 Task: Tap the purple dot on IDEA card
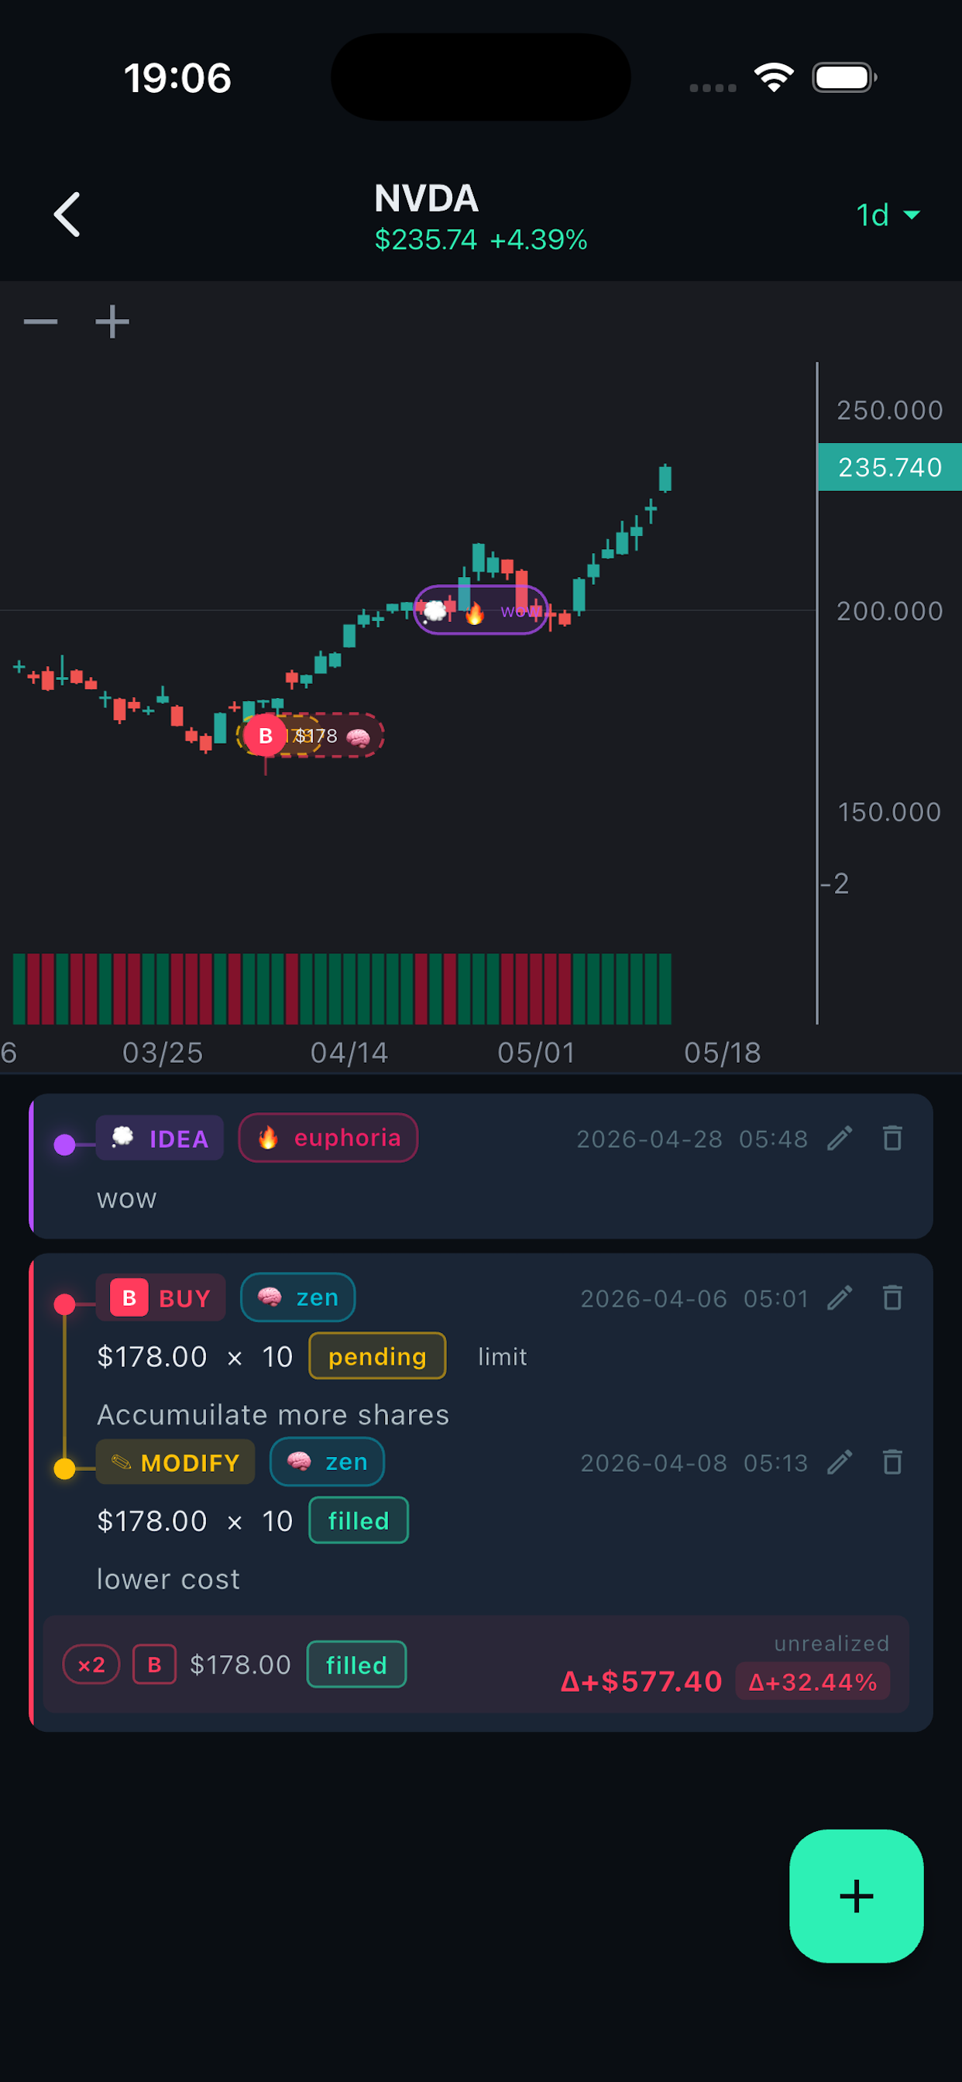click(64, 1145)
